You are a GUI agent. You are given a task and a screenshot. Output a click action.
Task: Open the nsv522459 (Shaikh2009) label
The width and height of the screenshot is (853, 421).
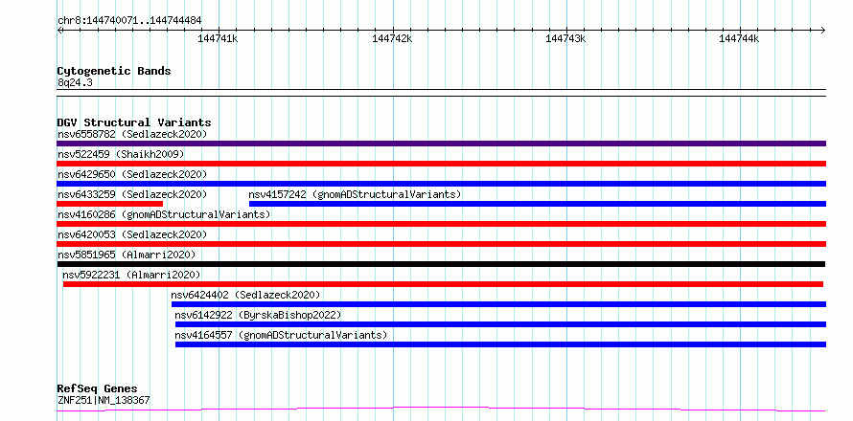tap(121, 154)
